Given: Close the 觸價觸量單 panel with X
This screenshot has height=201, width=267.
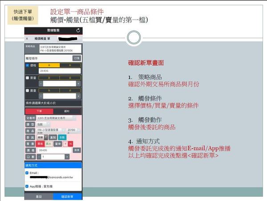Looking at the screenshot, I should (x=27, y=39).
